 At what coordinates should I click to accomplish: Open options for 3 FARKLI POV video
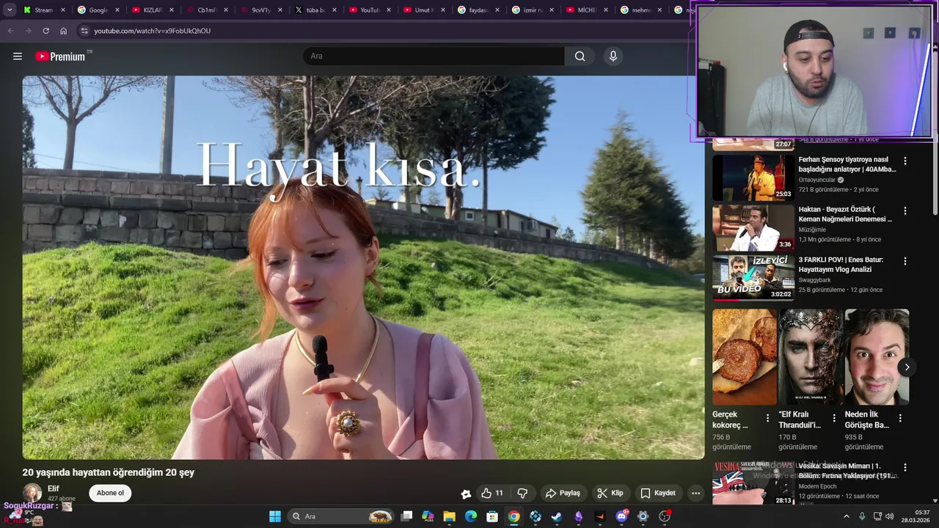tap(905, 261)
